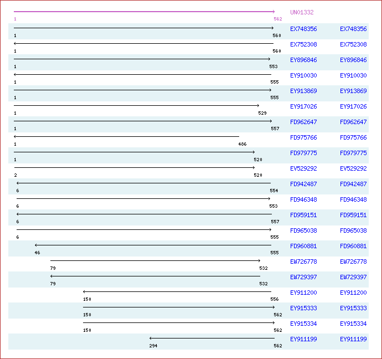
Task: Open the right-column EW726778 link
Action: [x=353, y=261]
